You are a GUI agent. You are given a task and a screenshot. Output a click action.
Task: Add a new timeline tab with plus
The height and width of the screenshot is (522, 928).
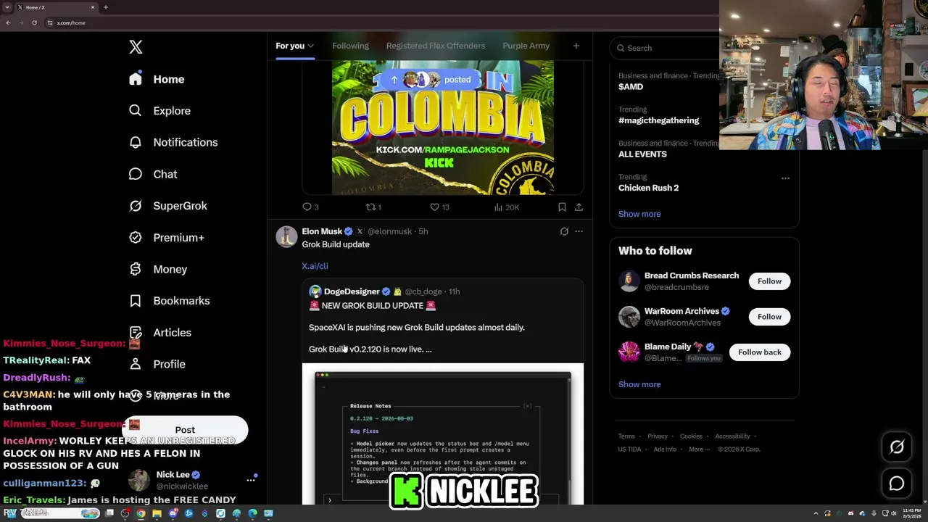coord(576,46)
